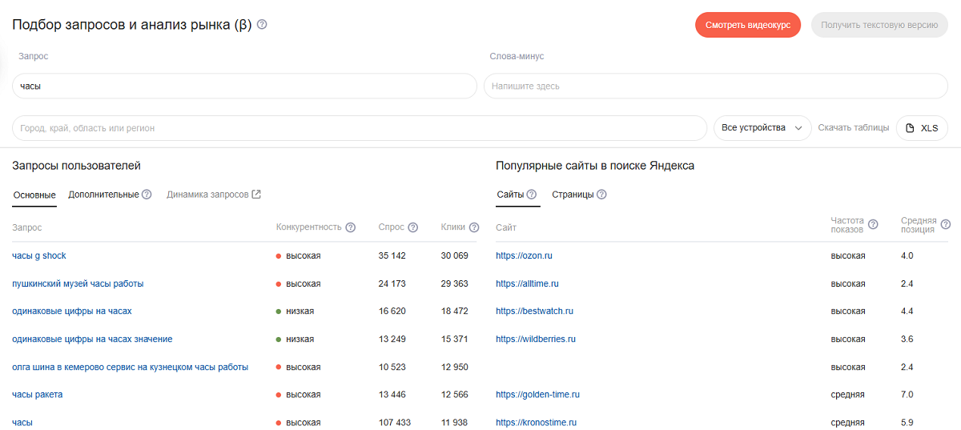
Task: Switch to Страницы tab
Action: click(x=573, y=195)
